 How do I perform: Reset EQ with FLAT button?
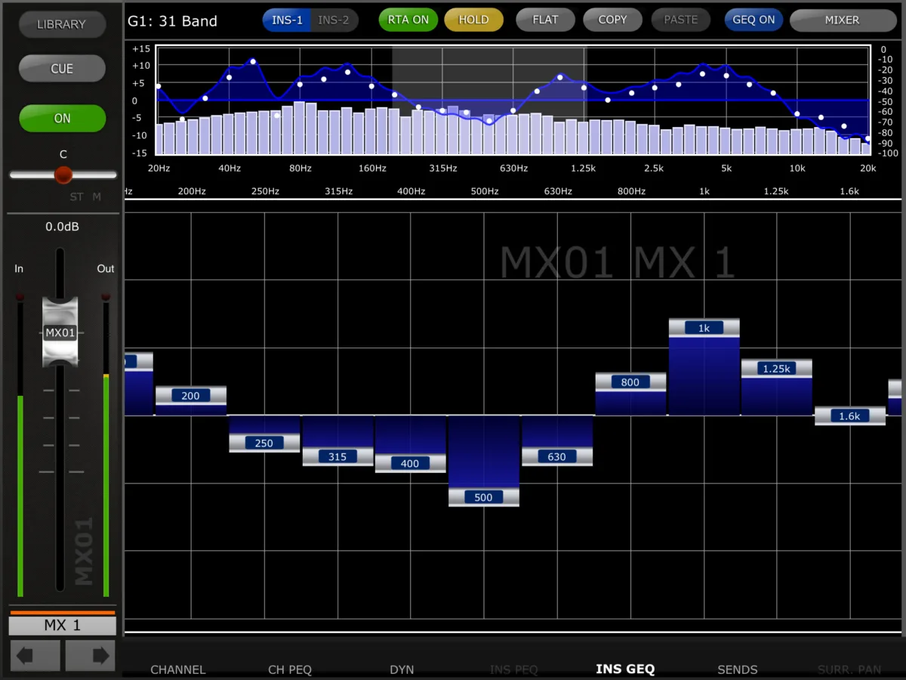(546, 20)
